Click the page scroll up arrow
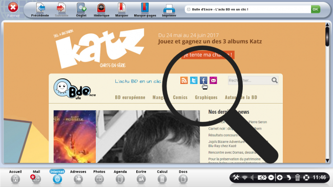333x187 pixels. 327,25
